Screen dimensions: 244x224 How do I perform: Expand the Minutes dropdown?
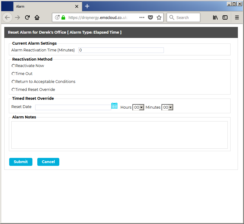click(x=167, y=107)
